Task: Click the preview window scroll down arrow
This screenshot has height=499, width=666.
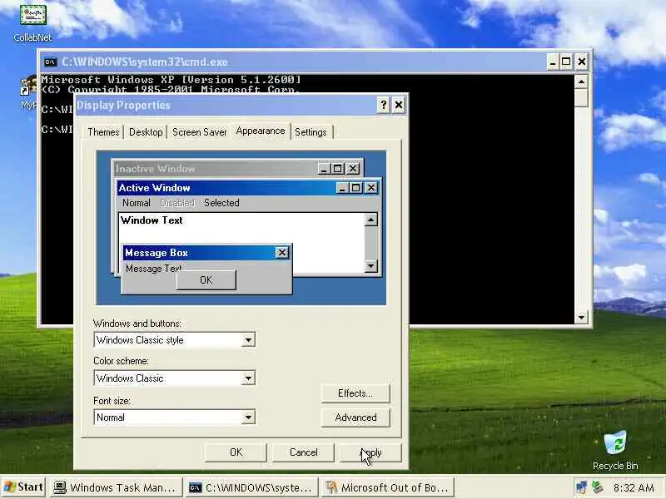Action: [x=370, y=266]
